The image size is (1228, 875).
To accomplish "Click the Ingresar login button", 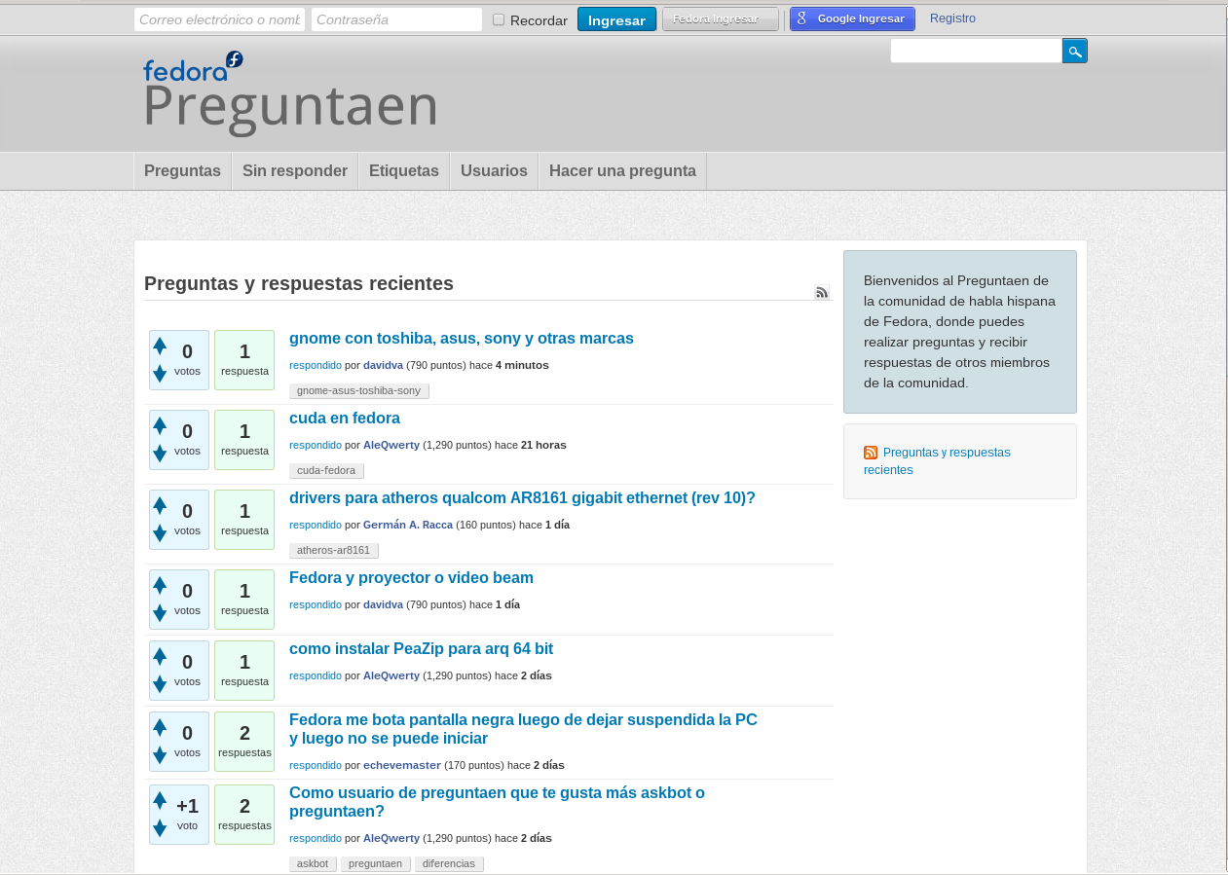I will [x=616, y=19].
